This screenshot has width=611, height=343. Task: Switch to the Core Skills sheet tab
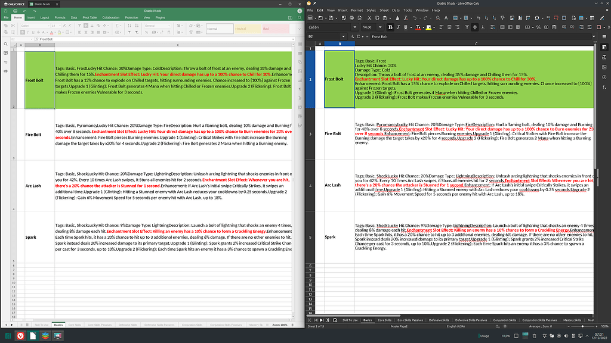tap(384, 320)
